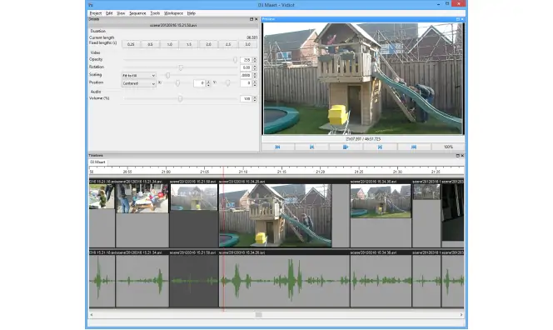Increase Opacity with the spinner up arrow

(x=255, y=58)
